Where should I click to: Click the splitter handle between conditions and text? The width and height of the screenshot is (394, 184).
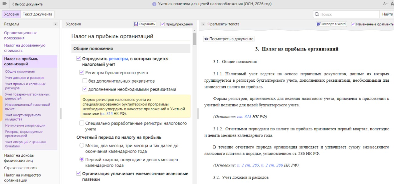(x=198, y=114)
